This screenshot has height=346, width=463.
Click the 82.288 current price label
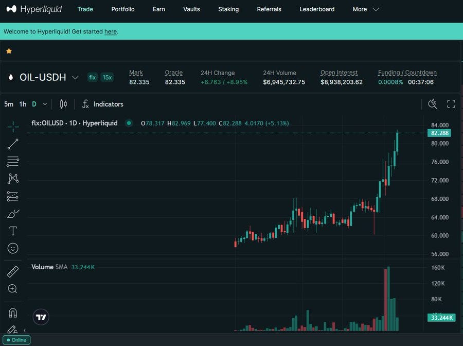[439, 133]
